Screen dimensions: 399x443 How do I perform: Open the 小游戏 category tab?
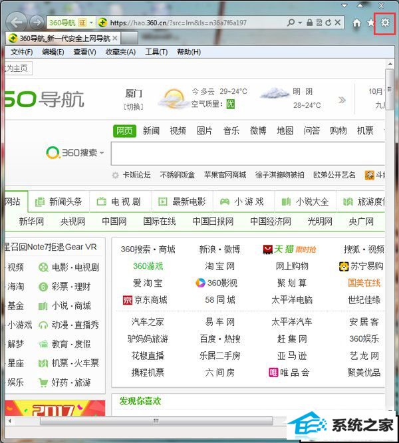(x=243, y=202)
